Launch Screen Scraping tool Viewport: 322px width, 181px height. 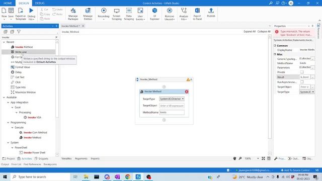117,14
